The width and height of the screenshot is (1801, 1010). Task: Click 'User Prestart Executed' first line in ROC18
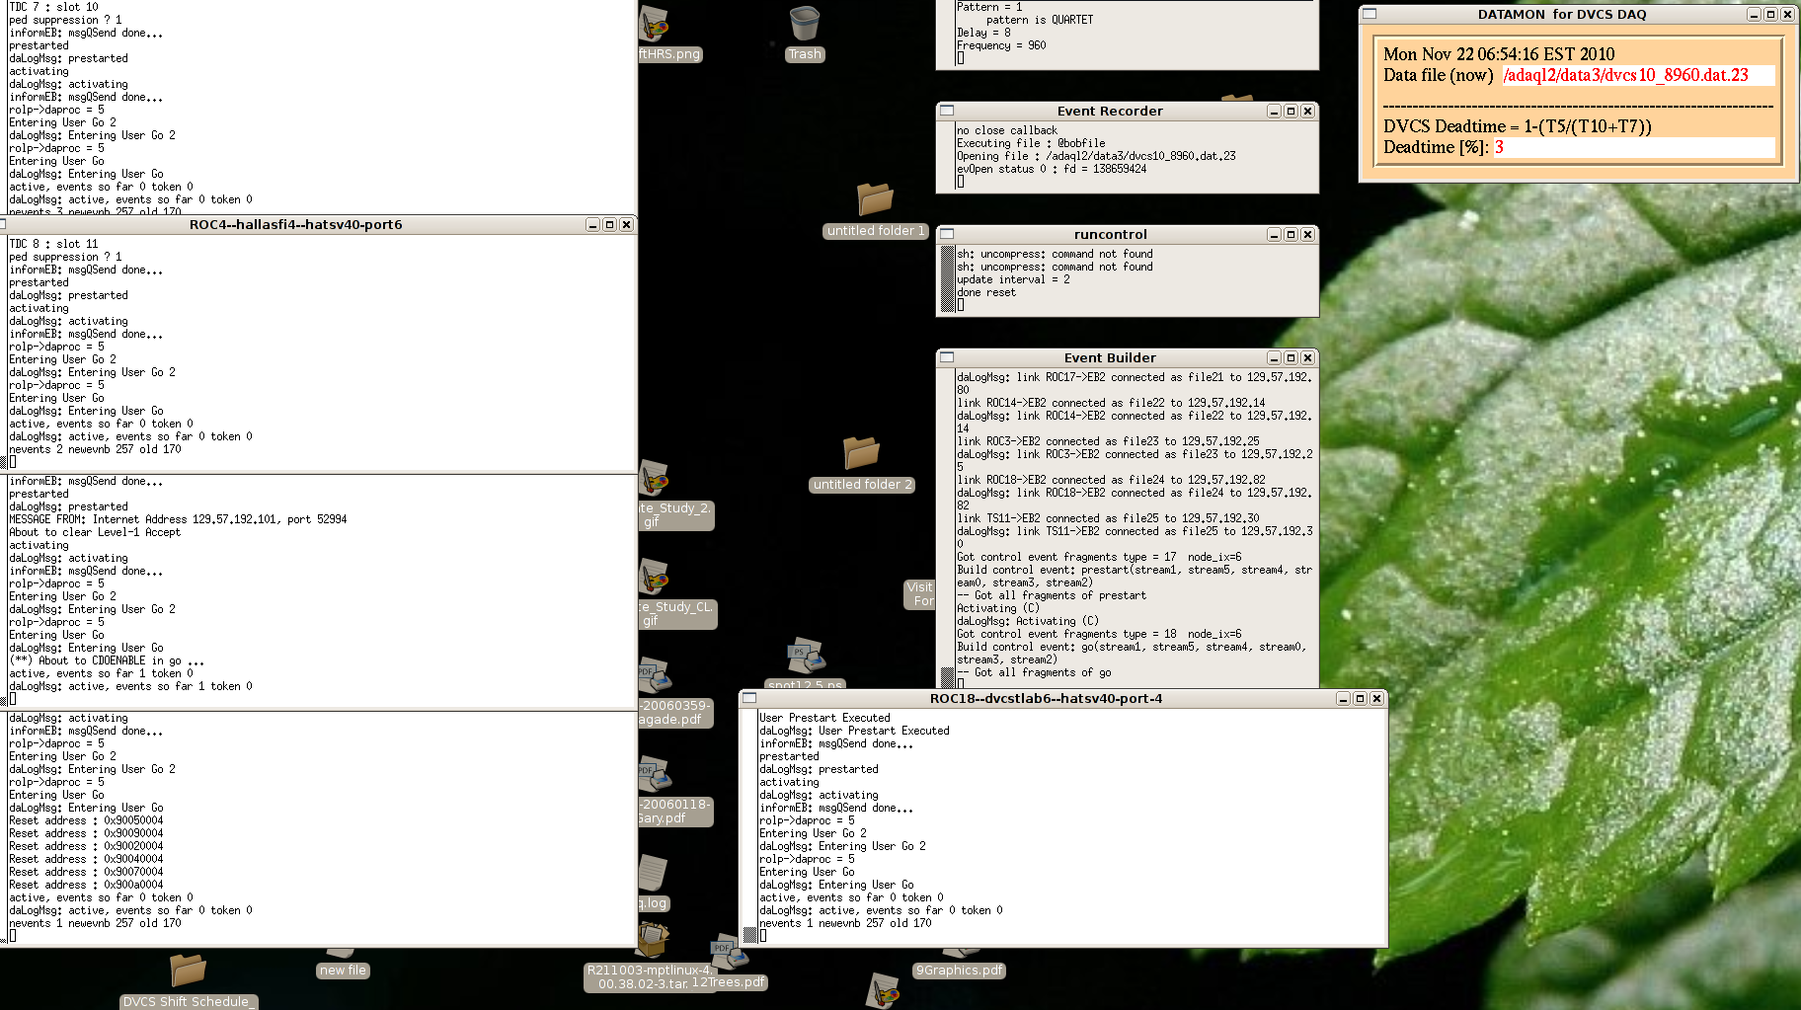pyautogui.click(x=824, y=718)
